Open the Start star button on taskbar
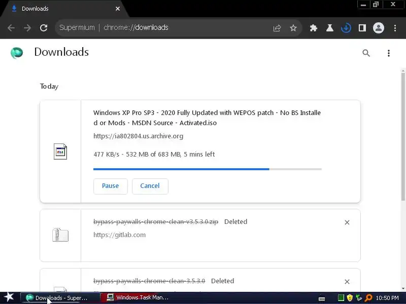 [x=9, y=297]
